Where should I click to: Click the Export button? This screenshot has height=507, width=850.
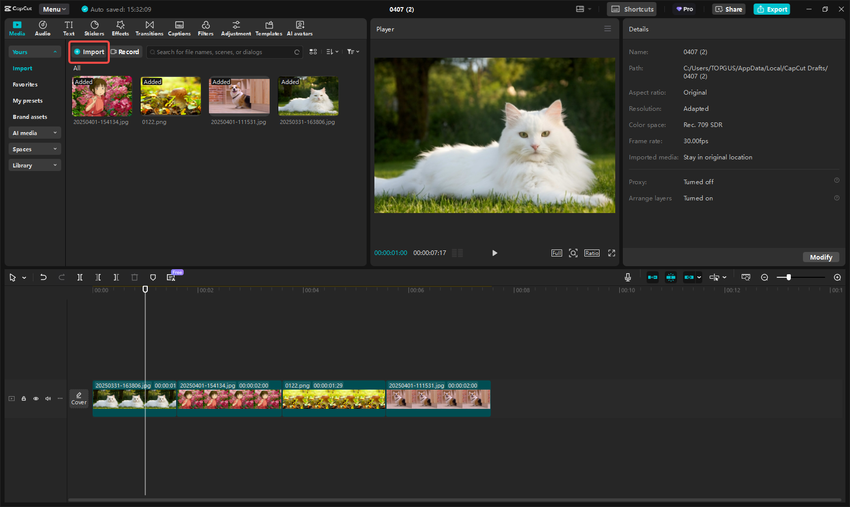pyautogui.click(x=772, y=9)
